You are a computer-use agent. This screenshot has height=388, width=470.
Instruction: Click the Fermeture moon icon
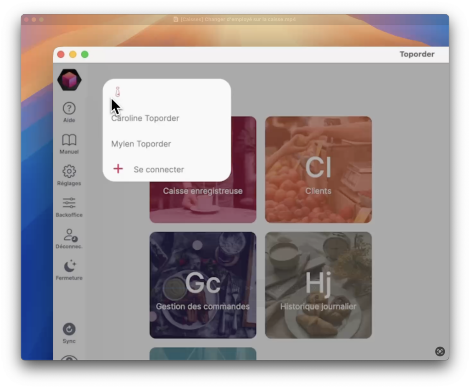tap(69, 266)
